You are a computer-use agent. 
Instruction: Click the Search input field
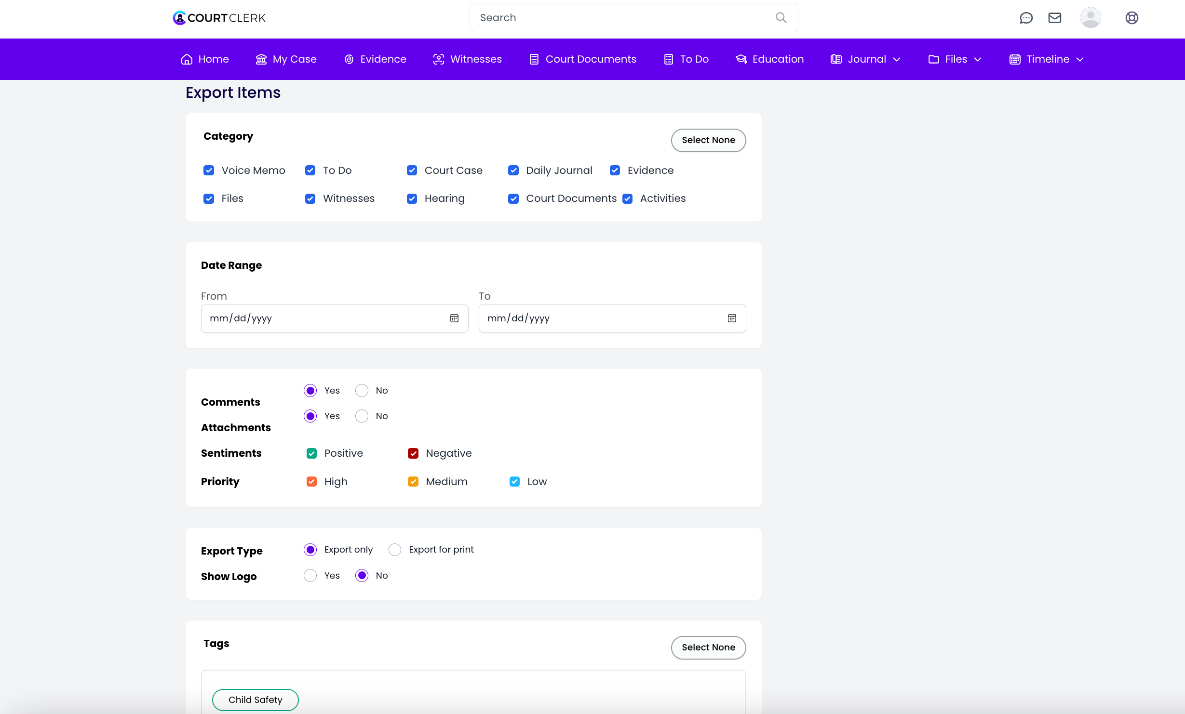pos(633,18)
